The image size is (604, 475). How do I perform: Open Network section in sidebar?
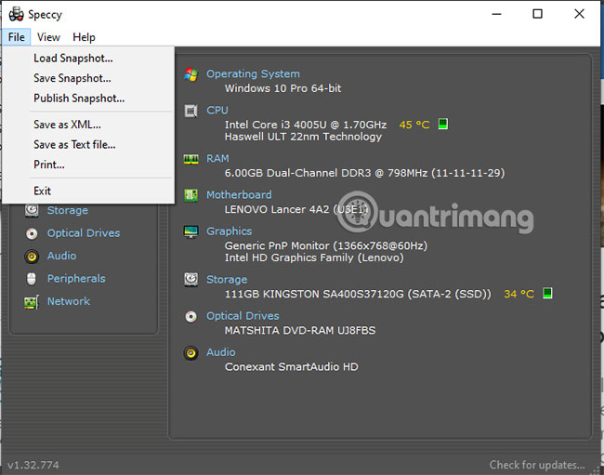pyautogui.click(x=69, y=301)
